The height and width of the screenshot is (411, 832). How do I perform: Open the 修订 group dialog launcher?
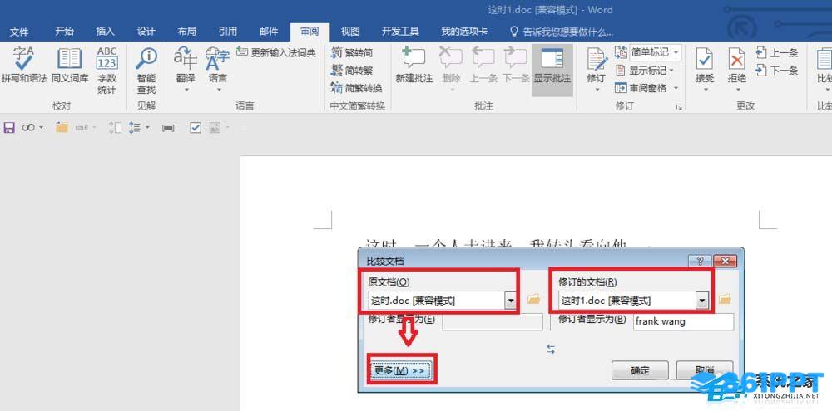click(x=678, y=107)
